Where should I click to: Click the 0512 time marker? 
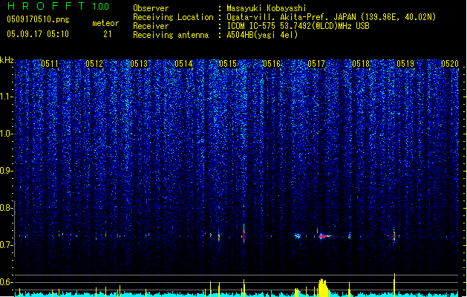pyautogui.click(x=94, y=64)
